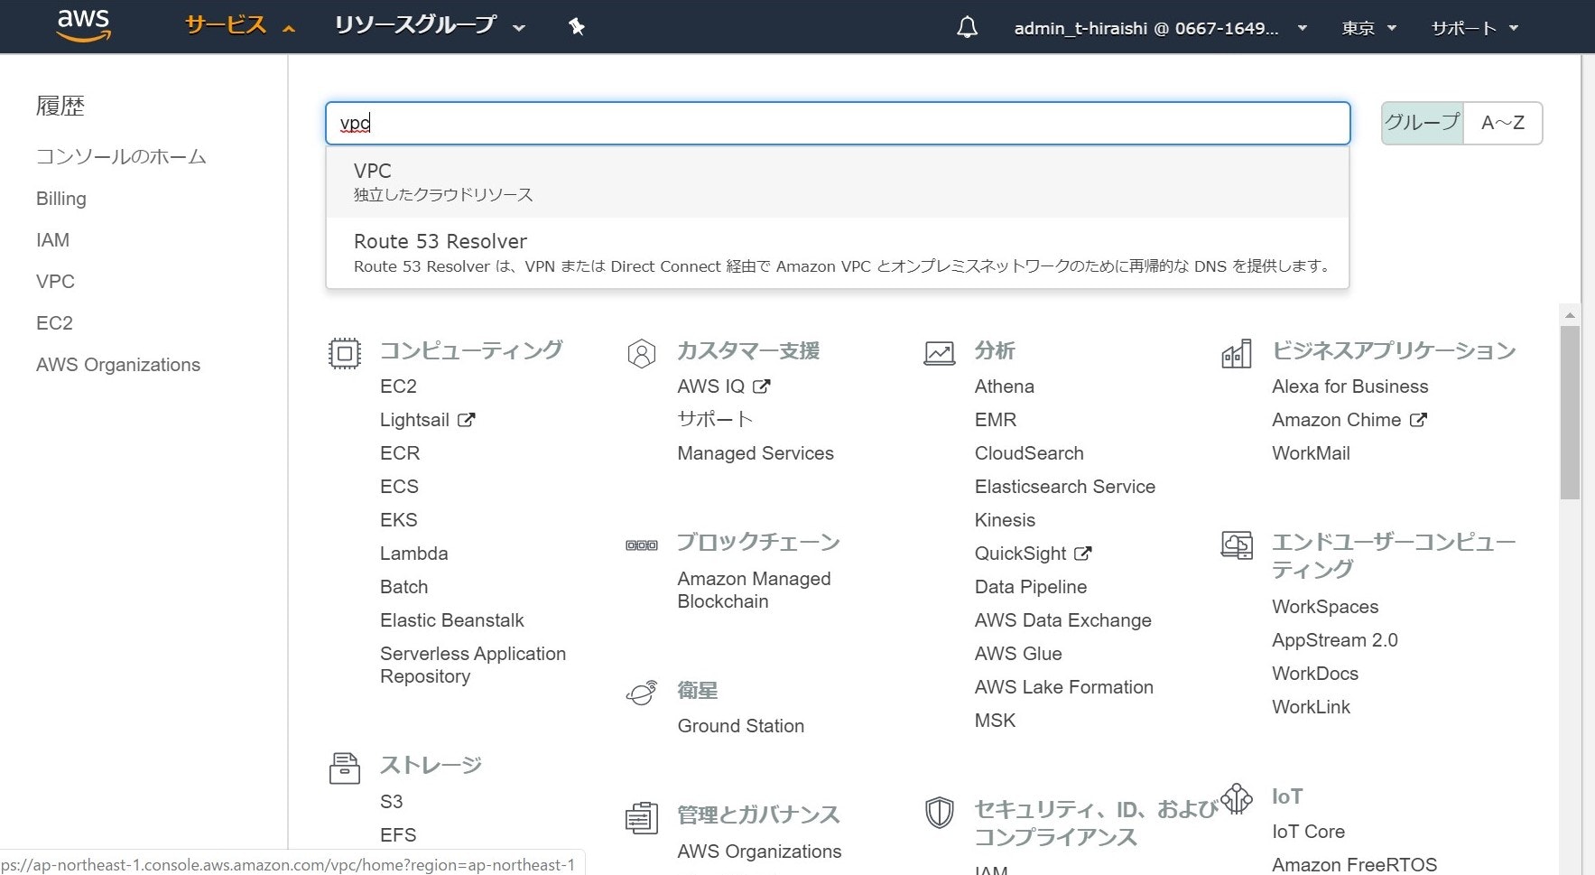Open the notifications bell

coord(967,28)
